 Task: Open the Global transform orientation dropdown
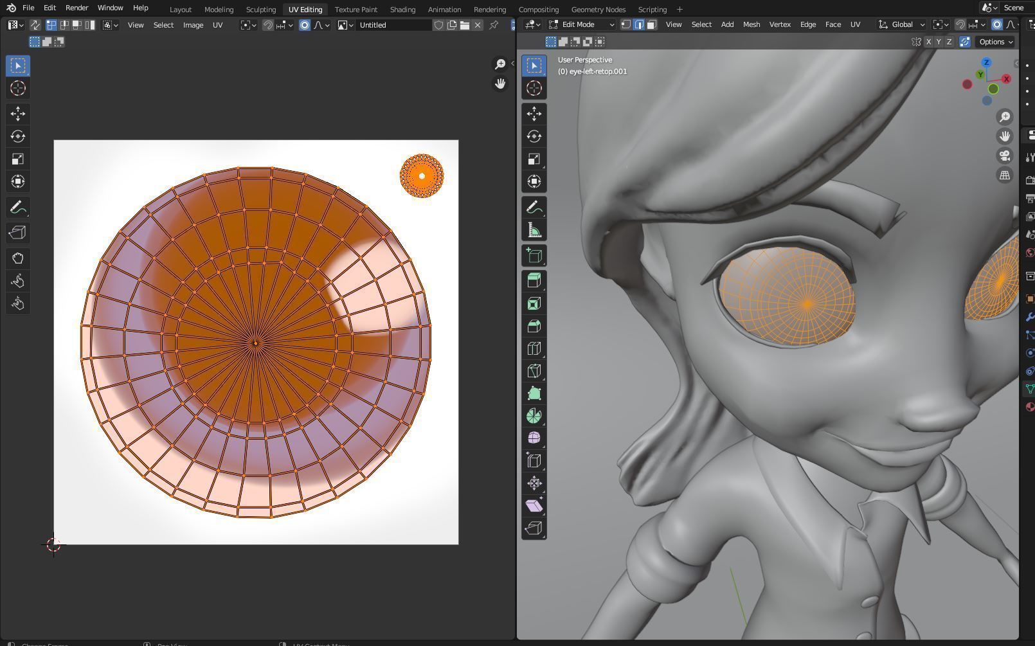coord(902,24)
